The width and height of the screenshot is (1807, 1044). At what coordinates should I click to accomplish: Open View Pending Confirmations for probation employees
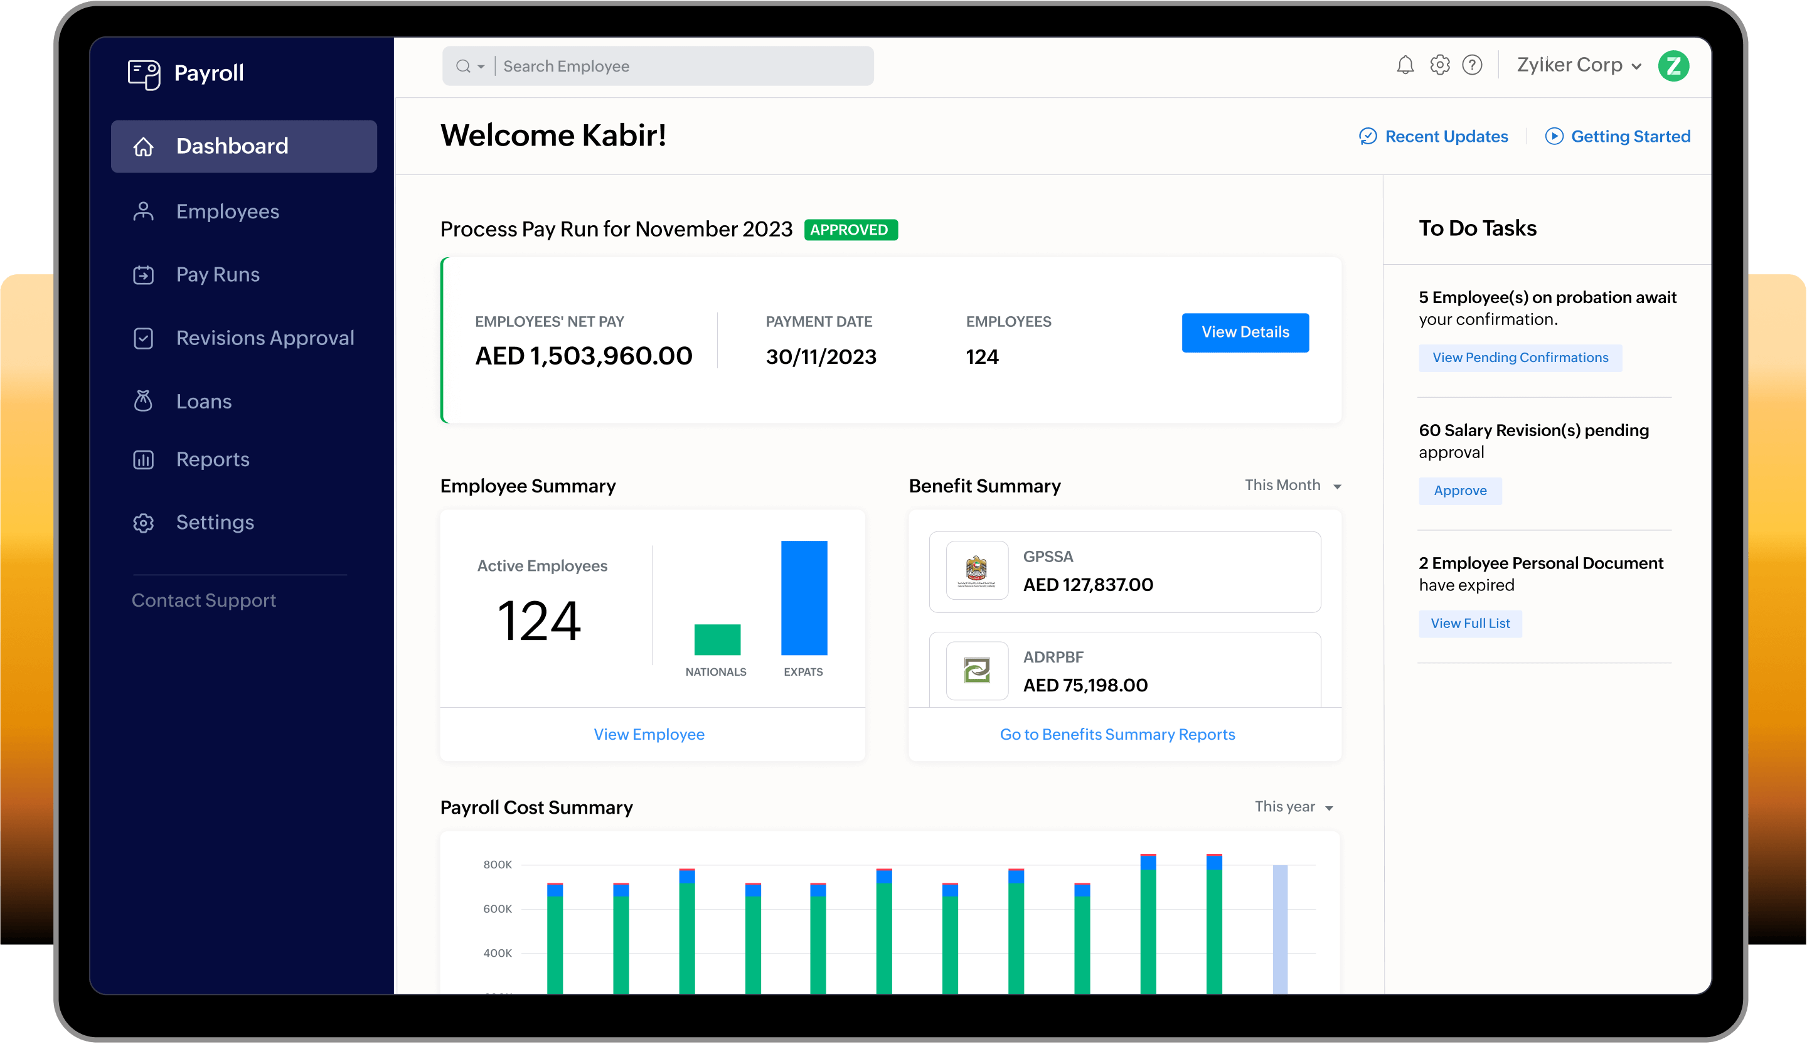[x=1521, y=357]
